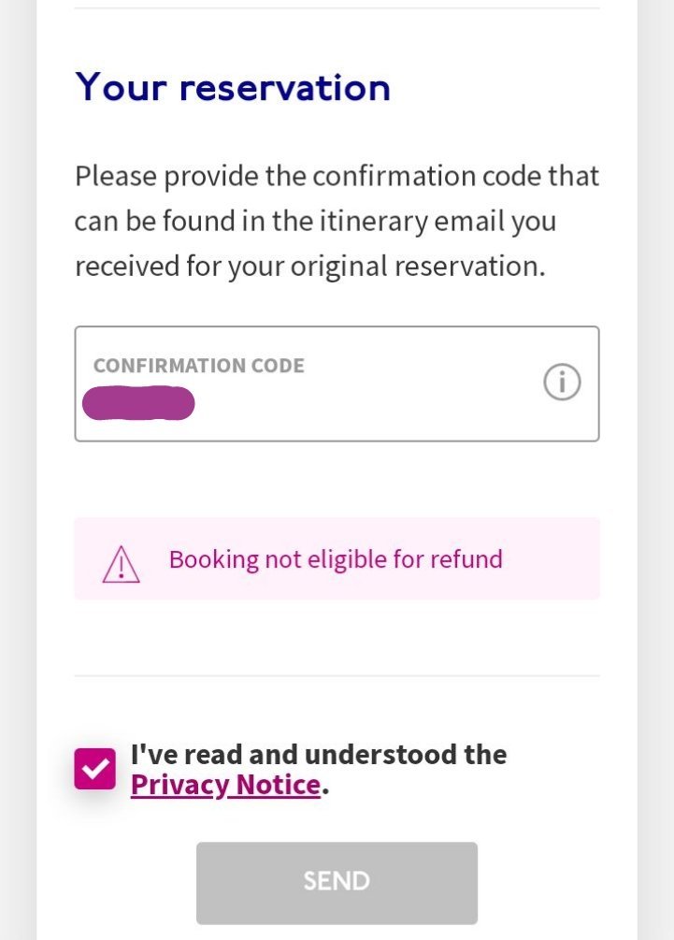Click the redacted confirmation code value

(x=138, y=403)
